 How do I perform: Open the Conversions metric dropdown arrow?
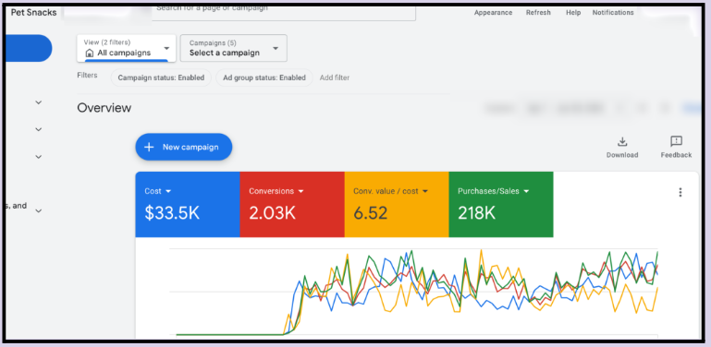point(300,191)
